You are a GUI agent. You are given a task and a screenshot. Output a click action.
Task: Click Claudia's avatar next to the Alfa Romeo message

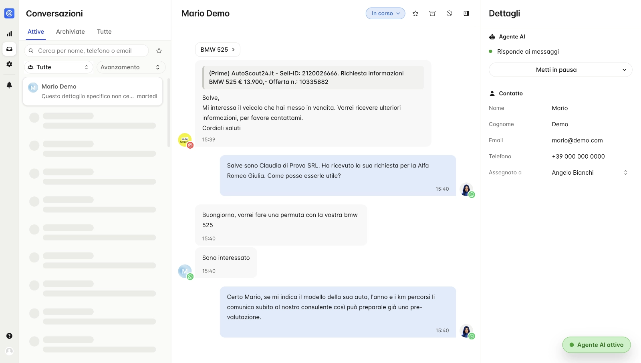click(466, 190)
